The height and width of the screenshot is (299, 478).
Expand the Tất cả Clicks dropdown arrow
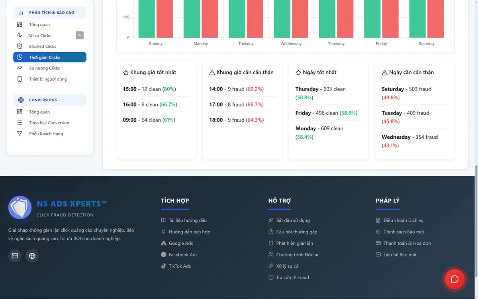pyautogui.click(x=80, y=35)
